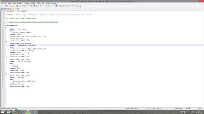Toggle synchronize vertical scrolling
Viewport: 204px width, 114px height.
pos(46,6)
